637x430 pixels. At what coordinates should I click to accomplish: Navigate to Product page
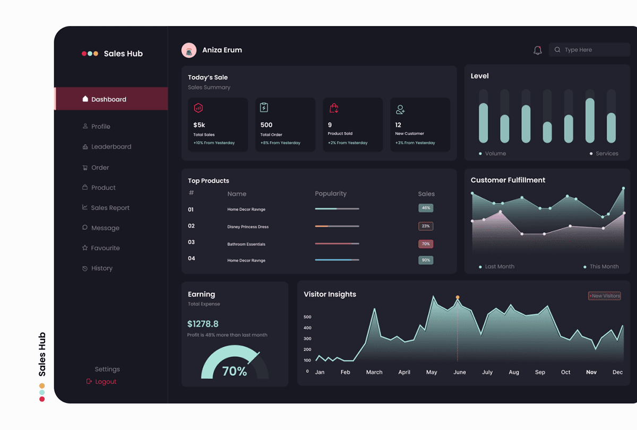(x=104, y=188)
